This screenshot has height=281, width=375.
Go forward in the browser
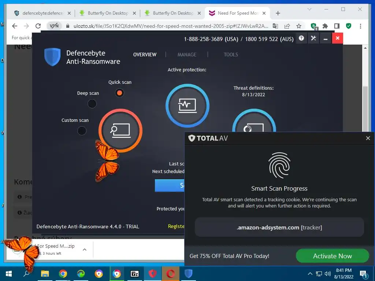click(26, 26)
